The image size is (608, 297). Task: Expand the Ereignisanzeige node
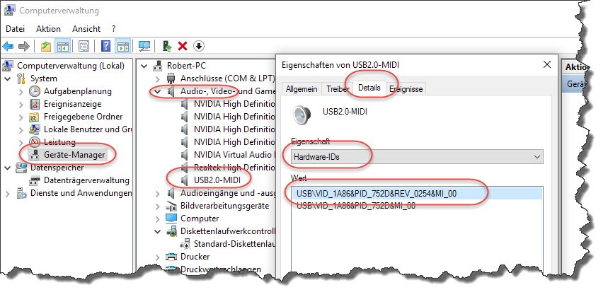tap(21, 105)
